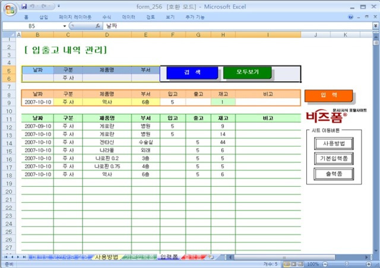Open the 검토 ribbon tab
Viewport: 380px width, 268px height.
[150, 17]
